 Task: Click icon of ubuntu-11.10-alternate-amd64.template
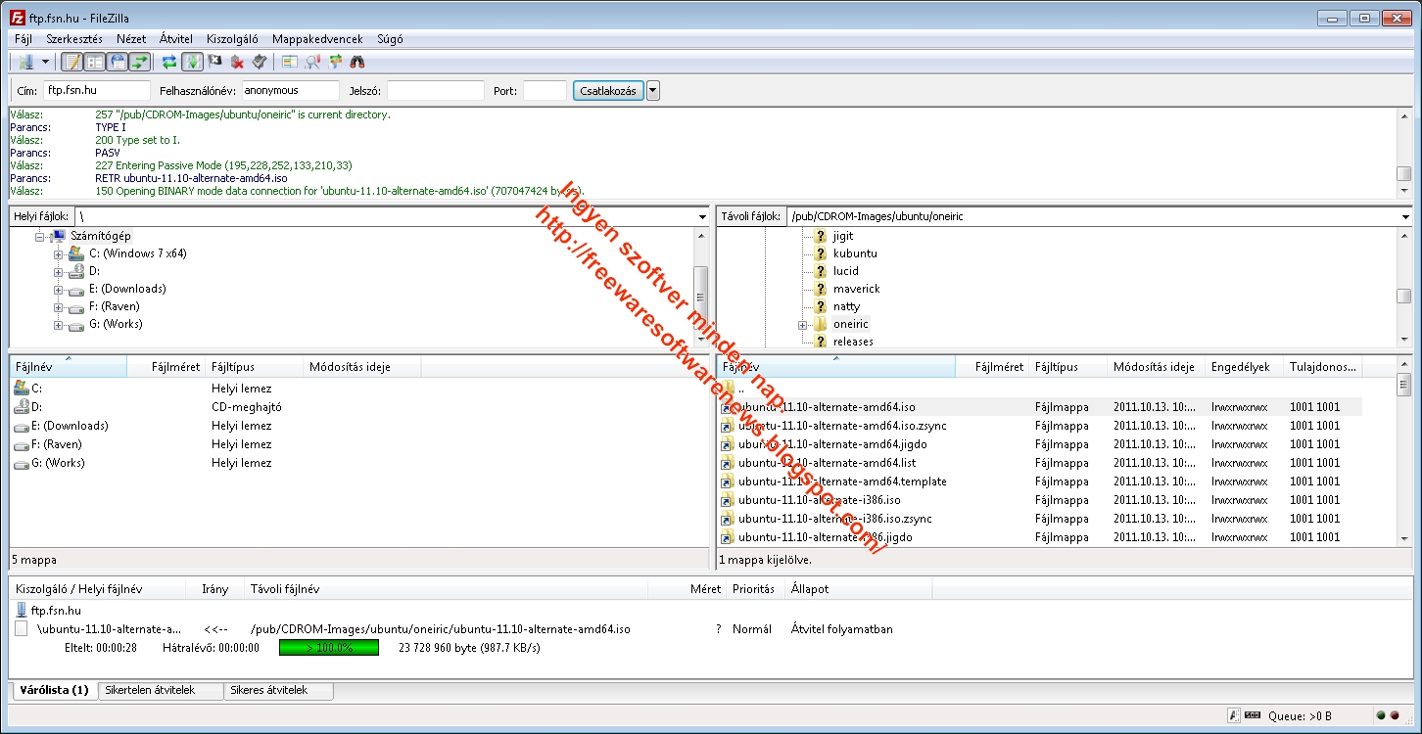point(727,482)
